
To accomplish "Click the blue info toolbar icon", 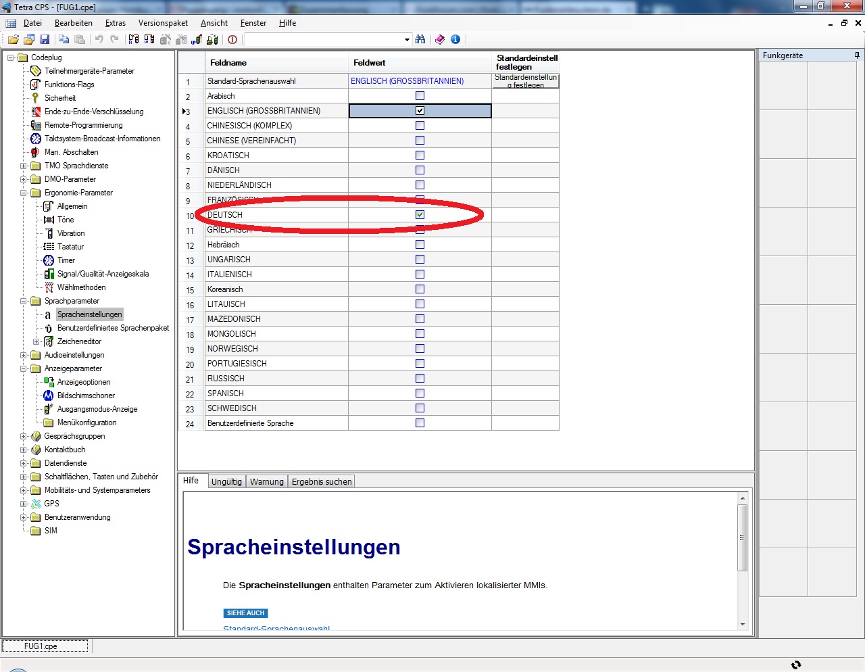I will click(x=455, y=40).
